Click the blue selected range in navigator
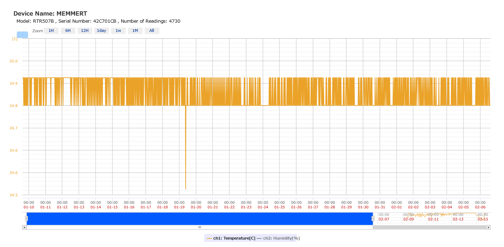504x247 pixels. point(200,219)
